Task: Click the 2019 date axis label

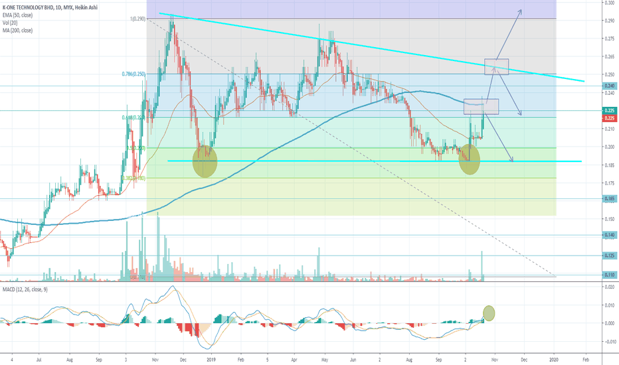Action: coord(211,360)
